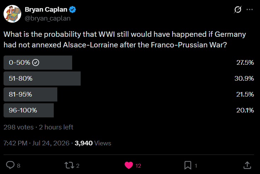The width and height of the screenshot is (260, 174).
Task: Unlike the tweet with the pink heart
Action: (129, 165)
